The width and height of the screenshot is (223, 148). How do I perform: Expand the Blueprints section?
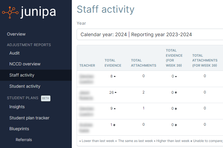click(19, 129)
